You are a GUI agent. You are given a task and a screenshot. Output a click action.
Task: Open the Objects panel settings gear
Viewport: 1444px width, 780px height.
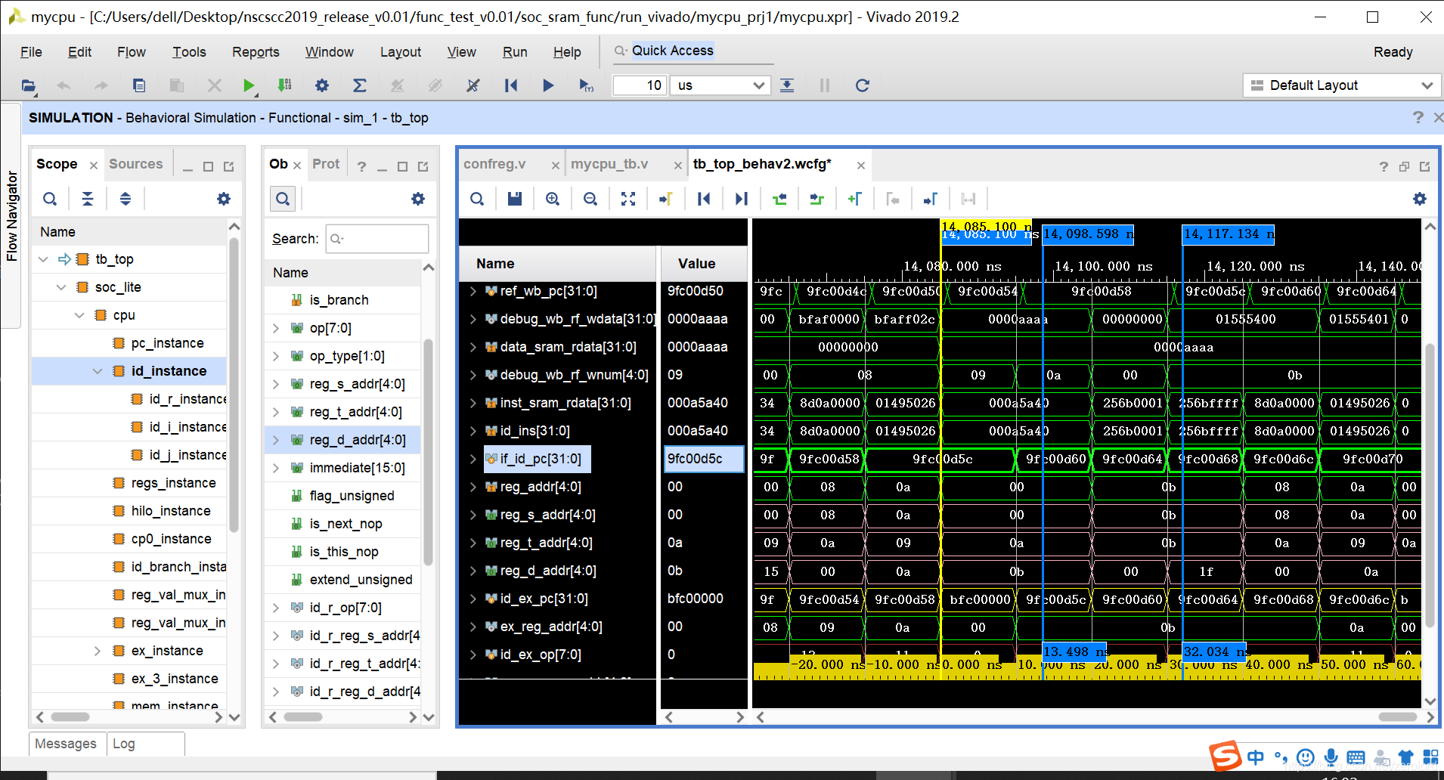pos(418,199)
